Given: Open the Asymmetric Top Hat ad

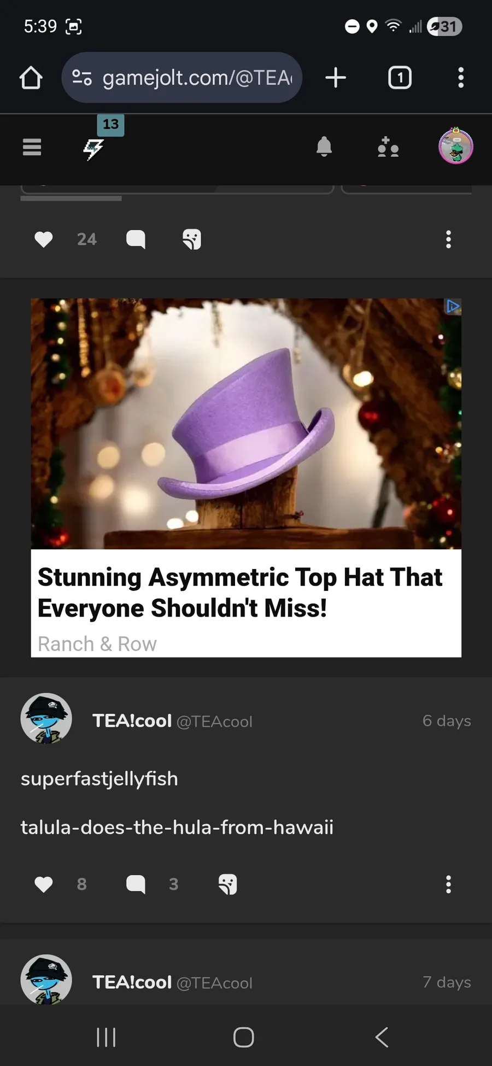Looking at the screenshot, I should coord(246,478).
